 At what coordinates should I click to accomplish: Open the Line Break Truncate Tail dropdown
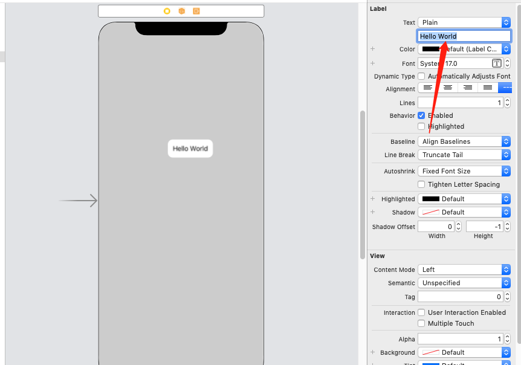pos(464,155)
